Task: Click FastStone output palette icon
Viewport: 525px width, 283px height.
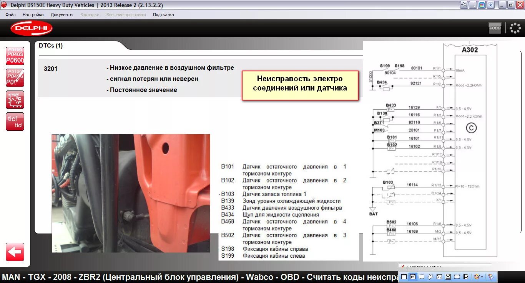Action: 477,276
